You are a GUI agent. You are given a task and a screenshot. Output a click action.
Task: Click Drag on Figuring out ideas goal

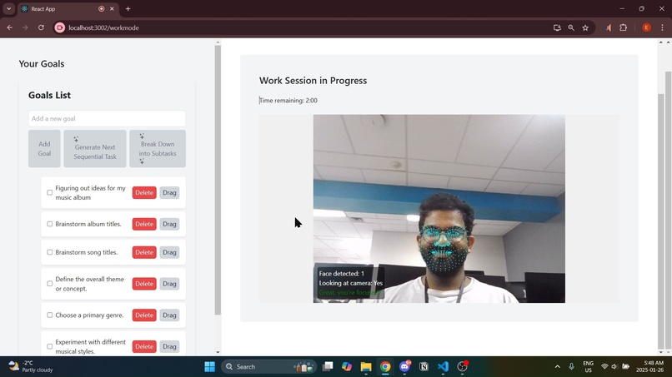[x=169, y=192]
